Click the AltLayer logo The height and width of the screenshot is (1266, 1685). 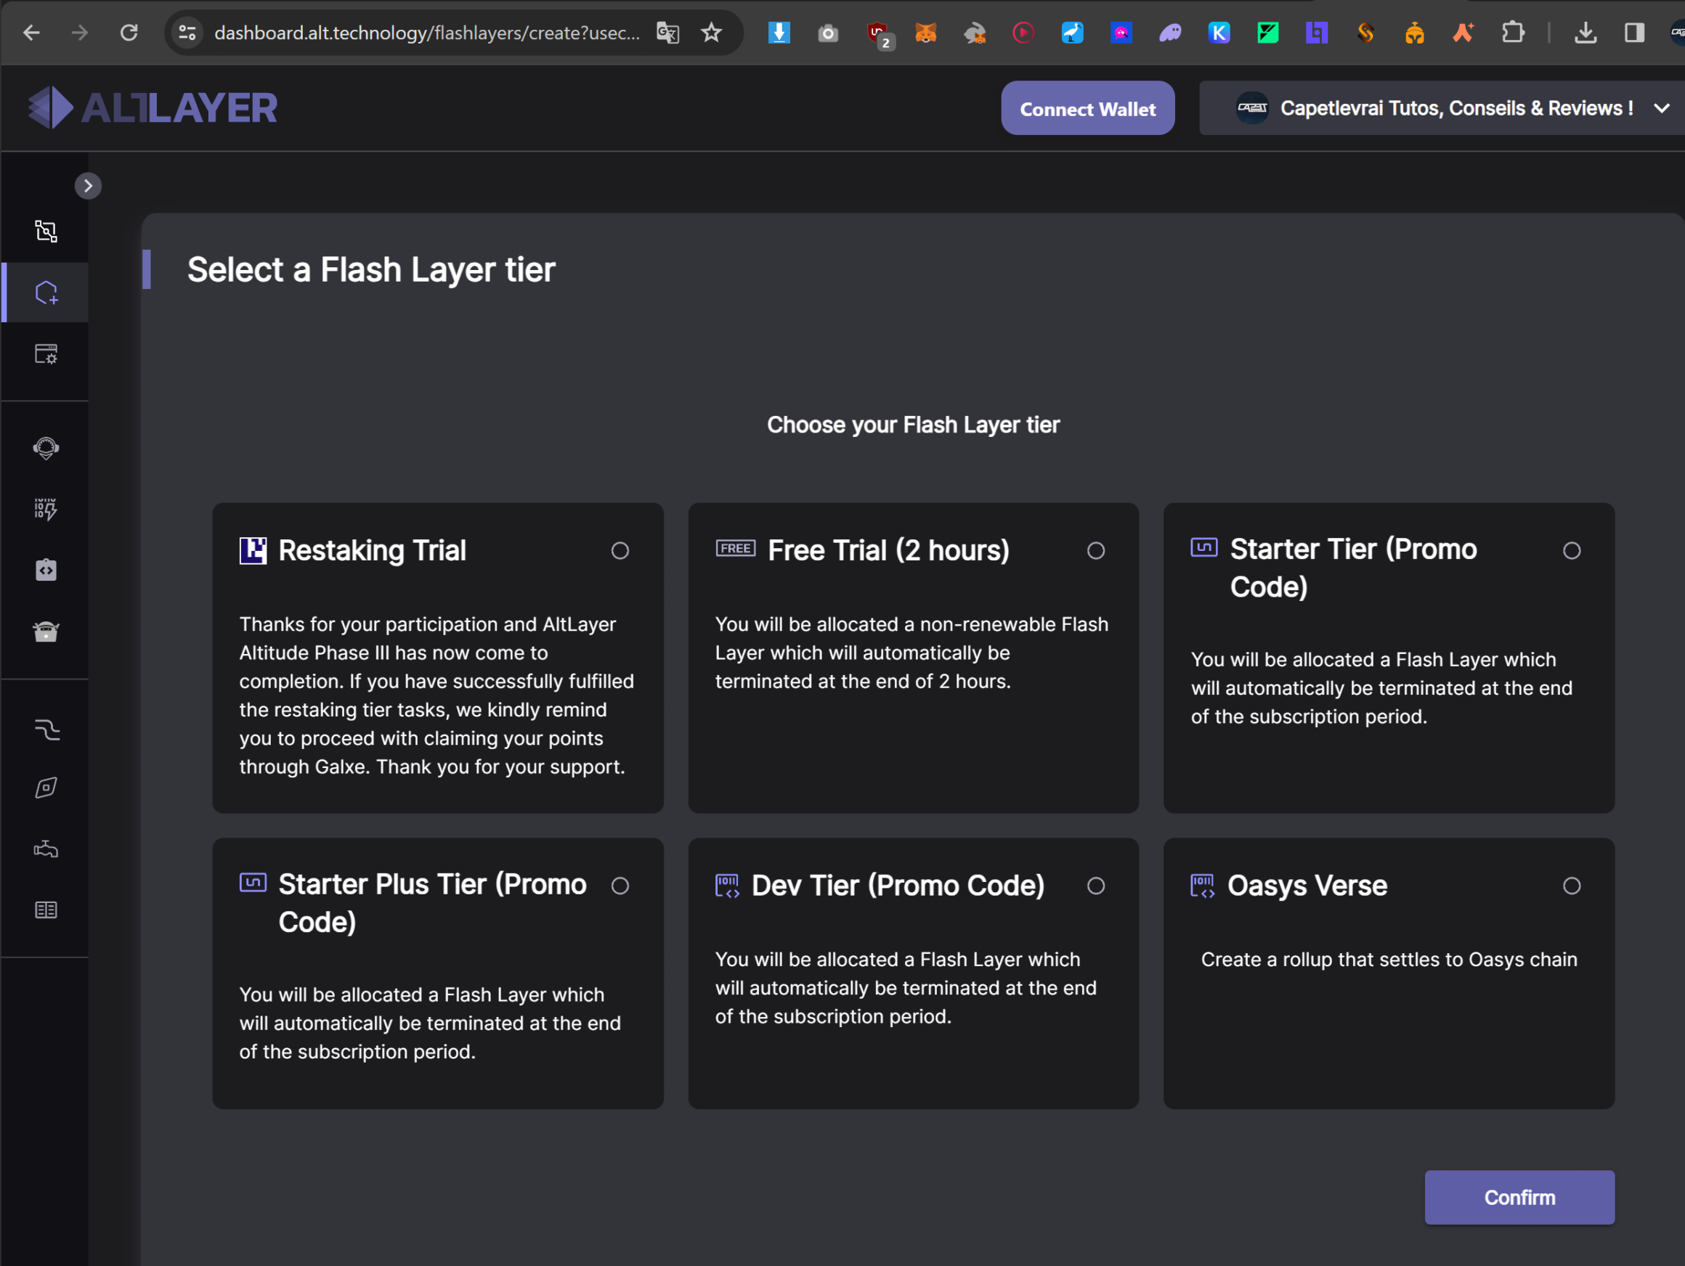153,107
